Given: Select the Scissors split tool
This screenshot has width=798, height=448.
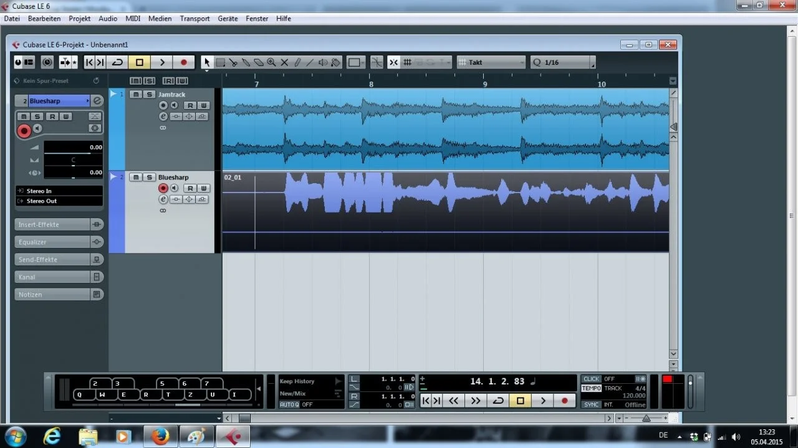Looking at the screenshot, I should pos(233,62).
